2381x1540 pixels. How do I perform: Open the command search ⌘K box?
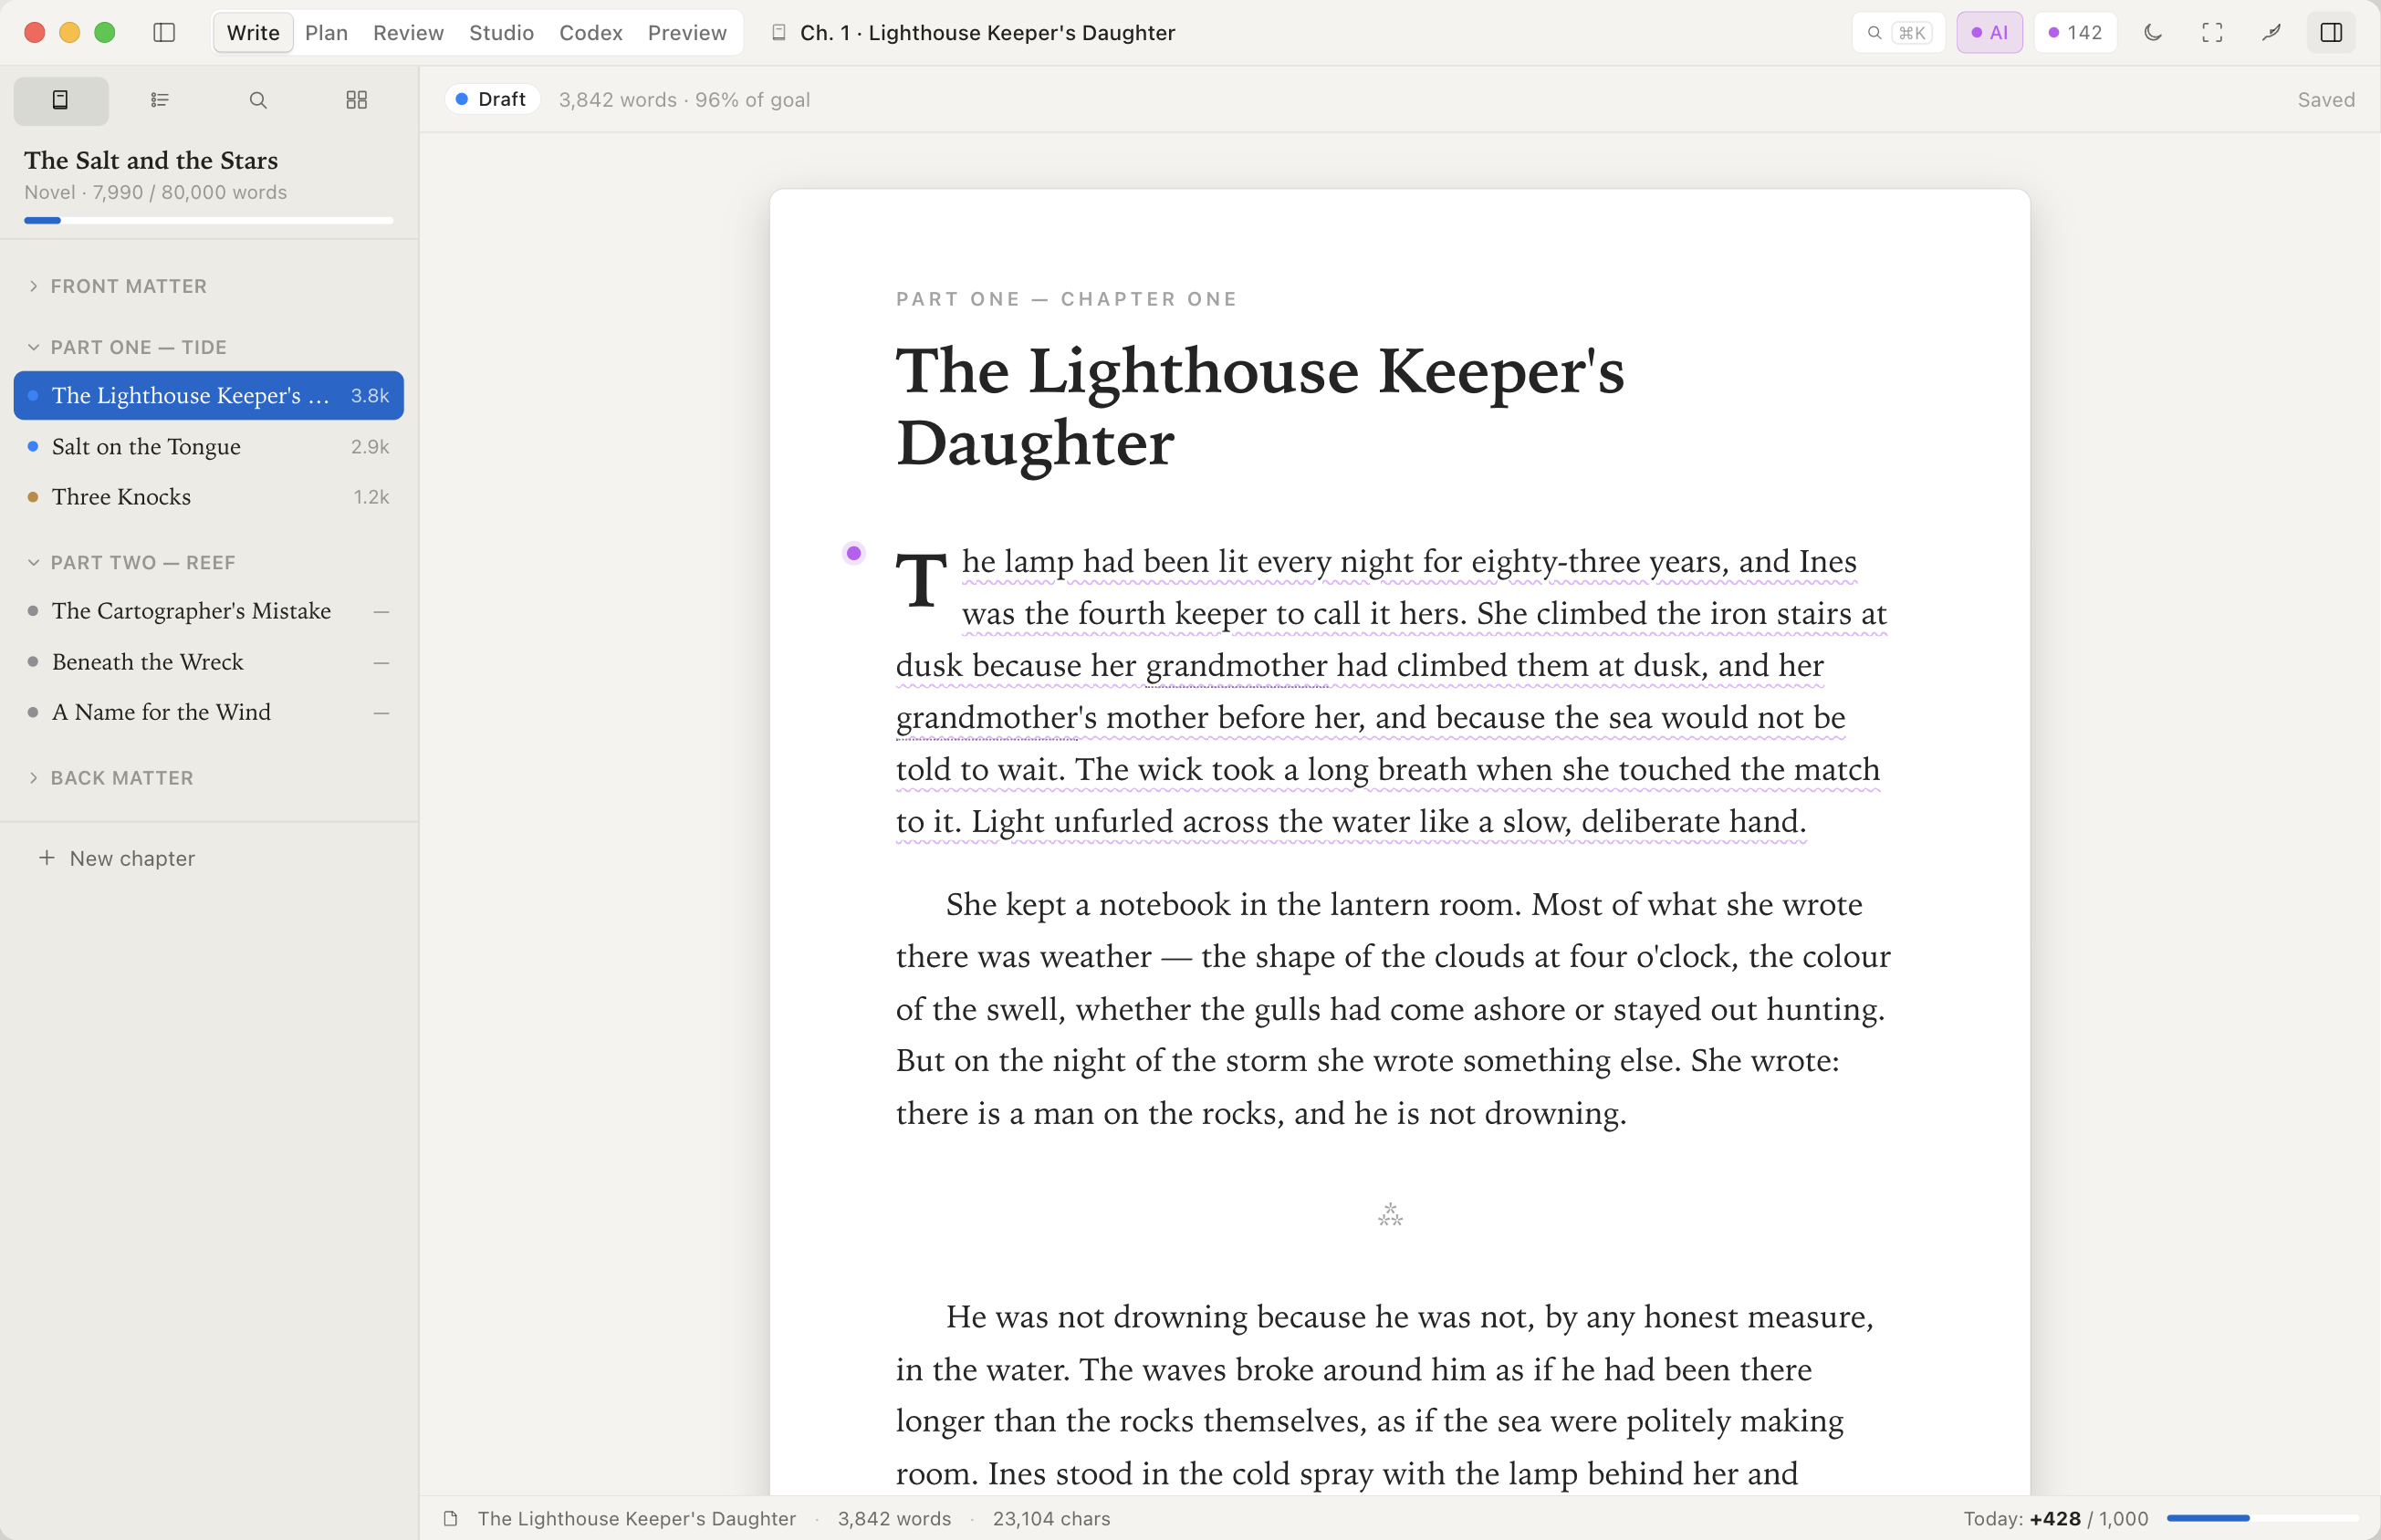(x=1898, y=33)
